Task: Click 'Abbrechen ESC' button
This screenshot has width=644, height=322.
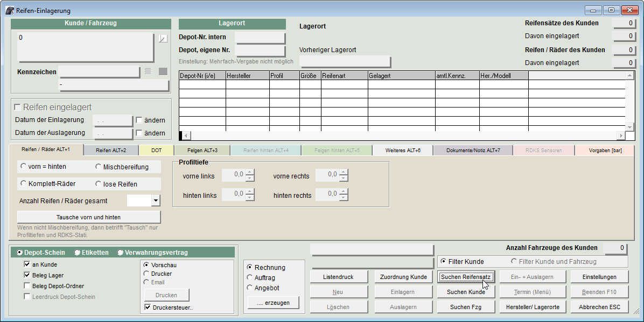Action: (599, 307)
